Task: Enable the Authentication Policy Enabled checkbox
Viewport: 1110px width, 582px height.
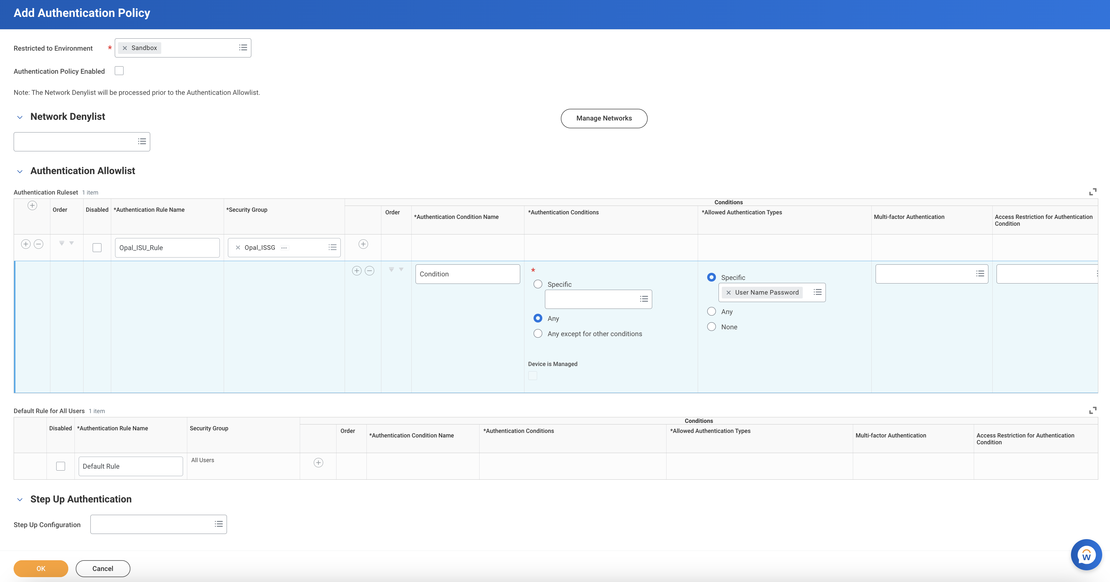Action: [x=119, y=71]
